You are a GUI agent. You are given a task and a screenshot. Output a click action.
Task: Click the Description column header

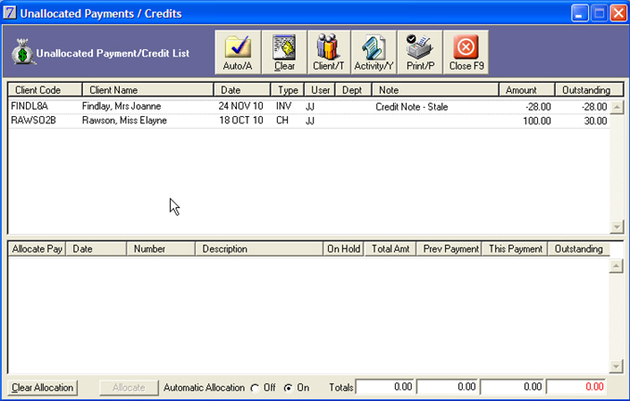(x=259, y=249)
